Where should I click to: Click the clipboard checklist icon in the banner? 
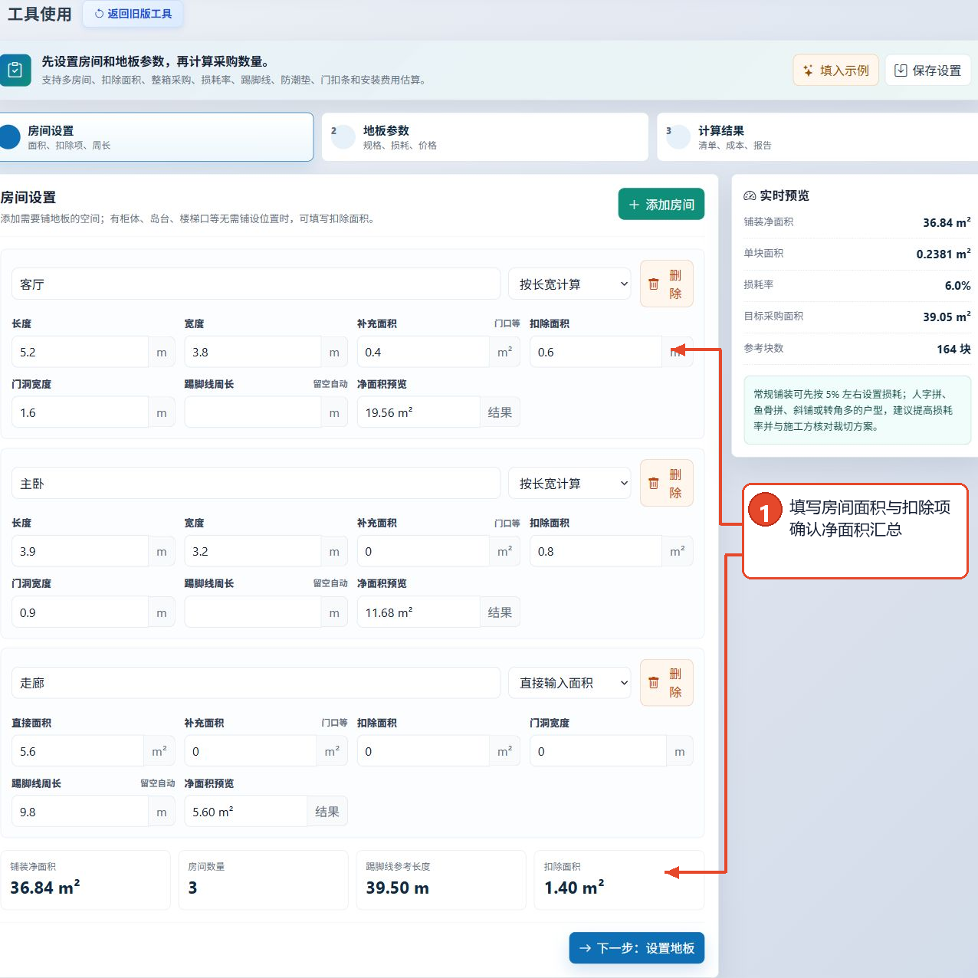coord(15,70)
